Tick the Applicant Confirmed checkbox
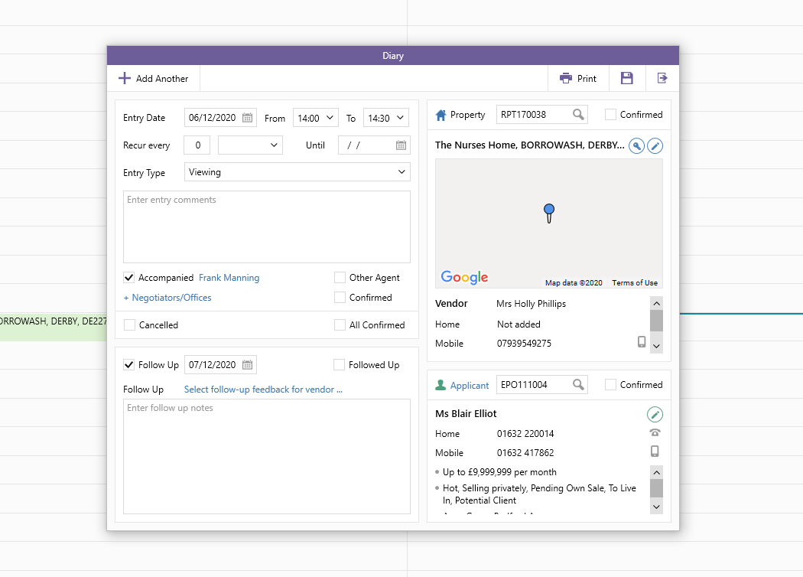Screen dimensions: 803x577 [x=610, y=384]
